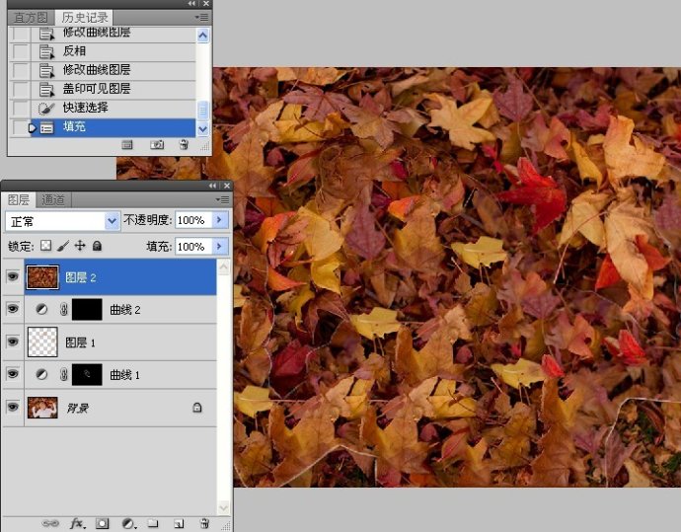Create new document from current state
The image size is (681, 532).
coord(127,145)
